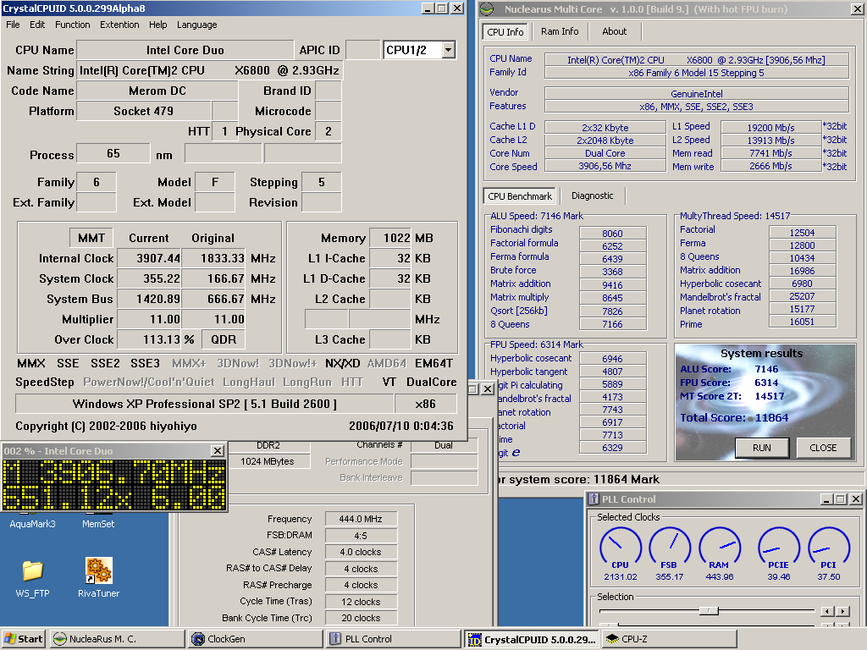The height and width of the screenshot is (650, 867).
Task: Click the Nuclearus Multi Core title bar icon
Action: click(x=487, y=8)
